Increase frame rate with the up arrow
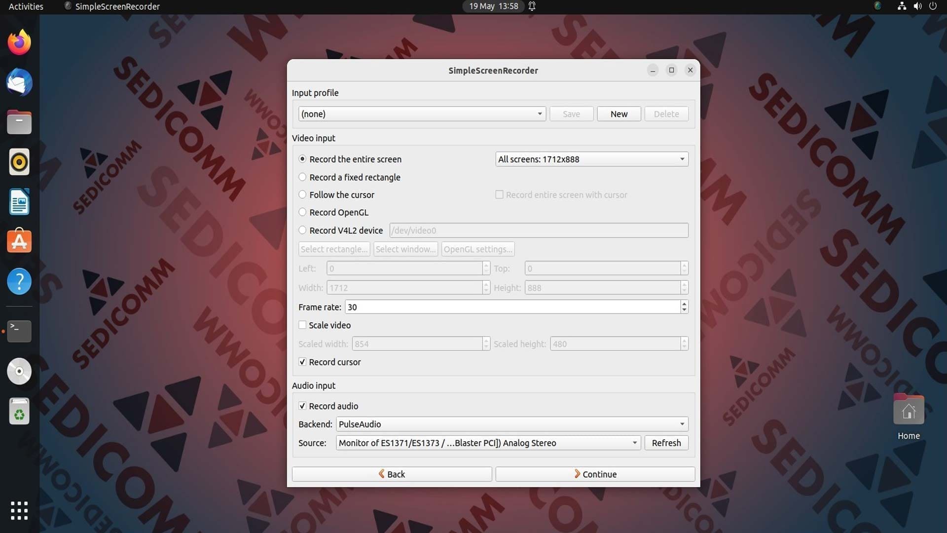Screen dimensions: 947x533 684,304
